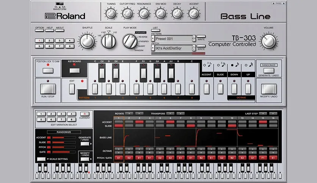The image size is (317, 183).
Task: Click the Env Mod knob
Action: [161, 14]
